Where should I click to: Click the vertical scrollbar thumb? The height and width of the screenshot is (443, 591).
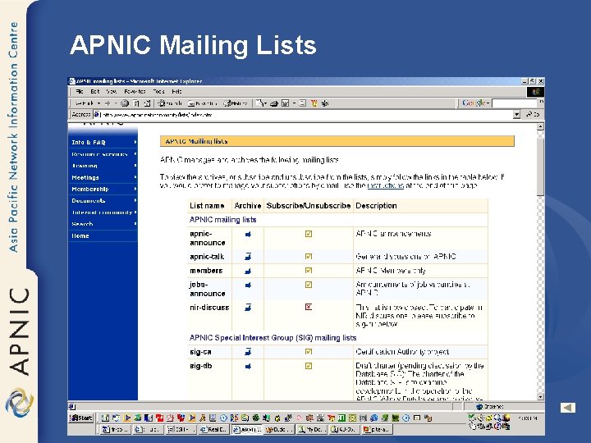(x=540, y=167)
